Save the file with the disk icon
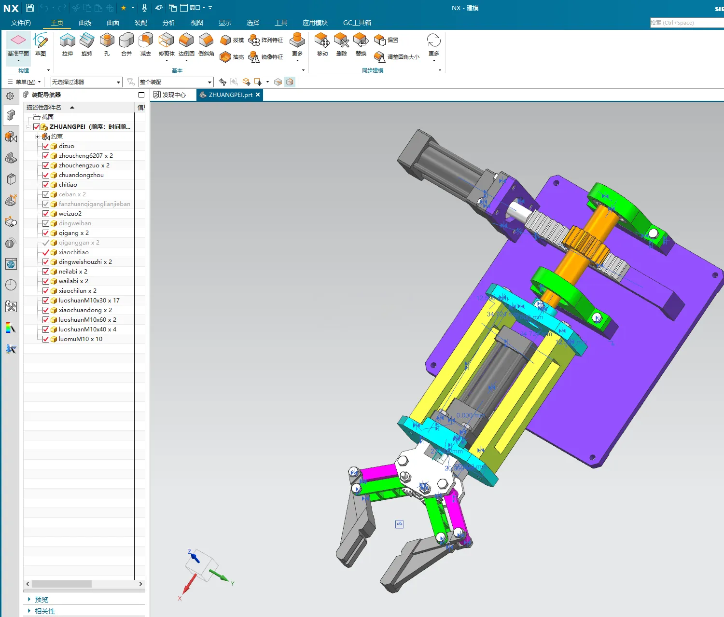724x617 pixels. point(30,8)
